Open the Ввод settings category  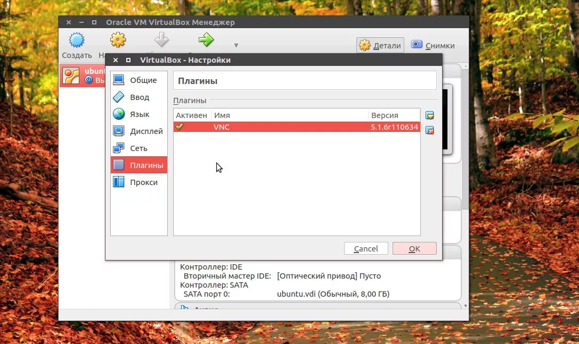(x=139, y=97)
